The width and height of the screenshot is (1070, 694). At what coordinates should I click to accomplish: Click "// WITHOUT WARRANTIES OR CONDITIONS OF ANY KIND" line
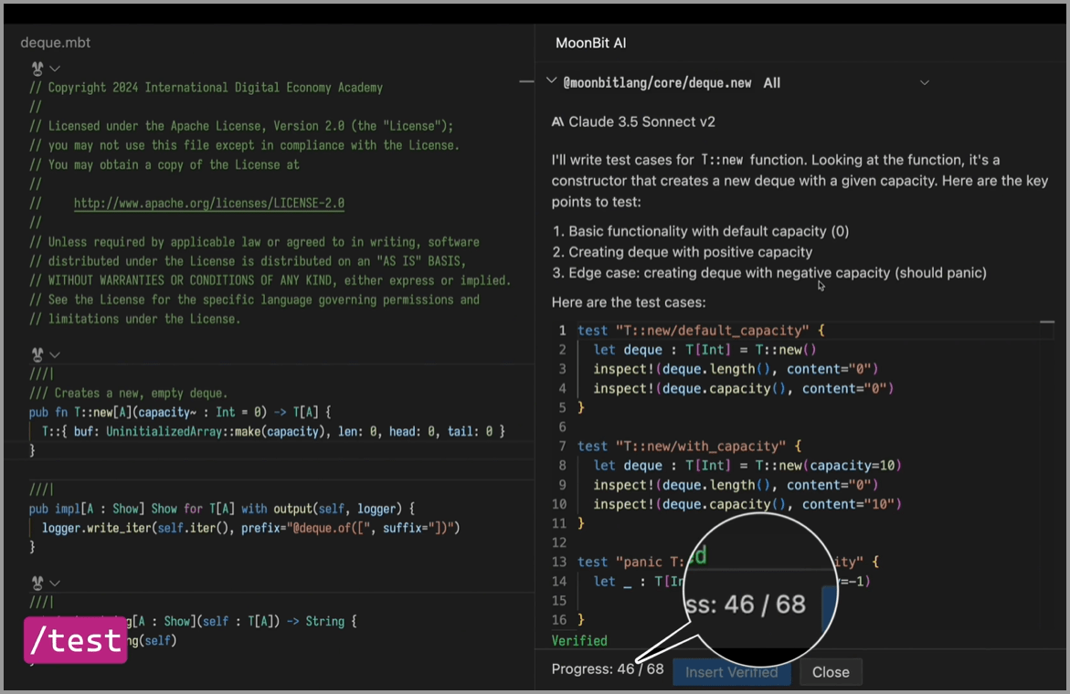point(270,280)
